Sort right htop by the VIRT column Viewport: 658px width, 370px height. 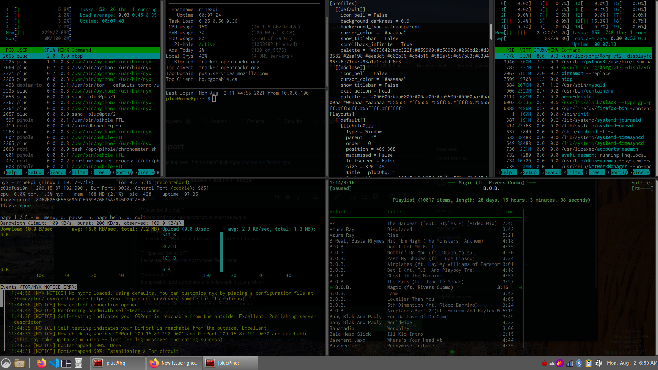click(526, 50)
